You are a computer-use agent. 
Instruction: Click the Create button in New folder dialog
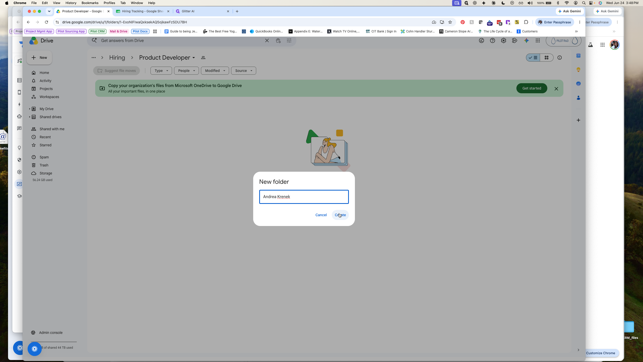340,215
